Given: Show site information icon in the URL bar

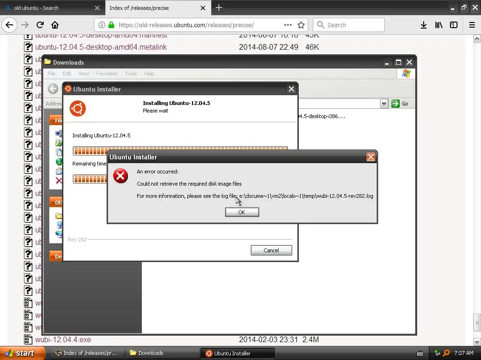Looking at the screenshot, I should (x=102, y=25).
